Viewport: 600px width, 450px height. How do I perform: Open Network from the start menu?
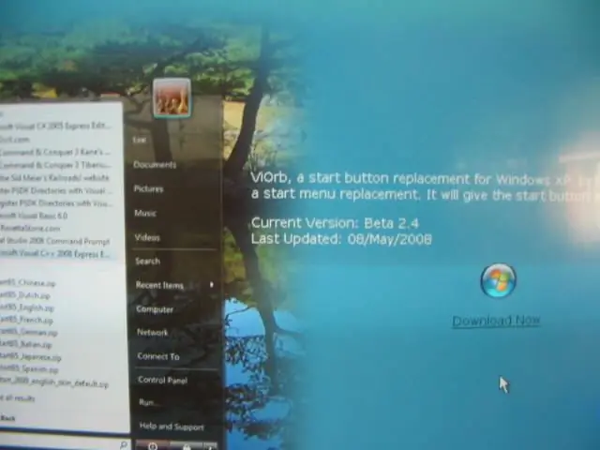[152, 333]
